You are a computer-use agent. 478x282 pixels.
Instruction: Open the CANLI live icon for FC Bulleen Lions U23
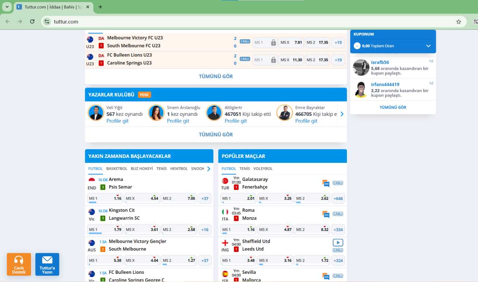click(245, 59)
